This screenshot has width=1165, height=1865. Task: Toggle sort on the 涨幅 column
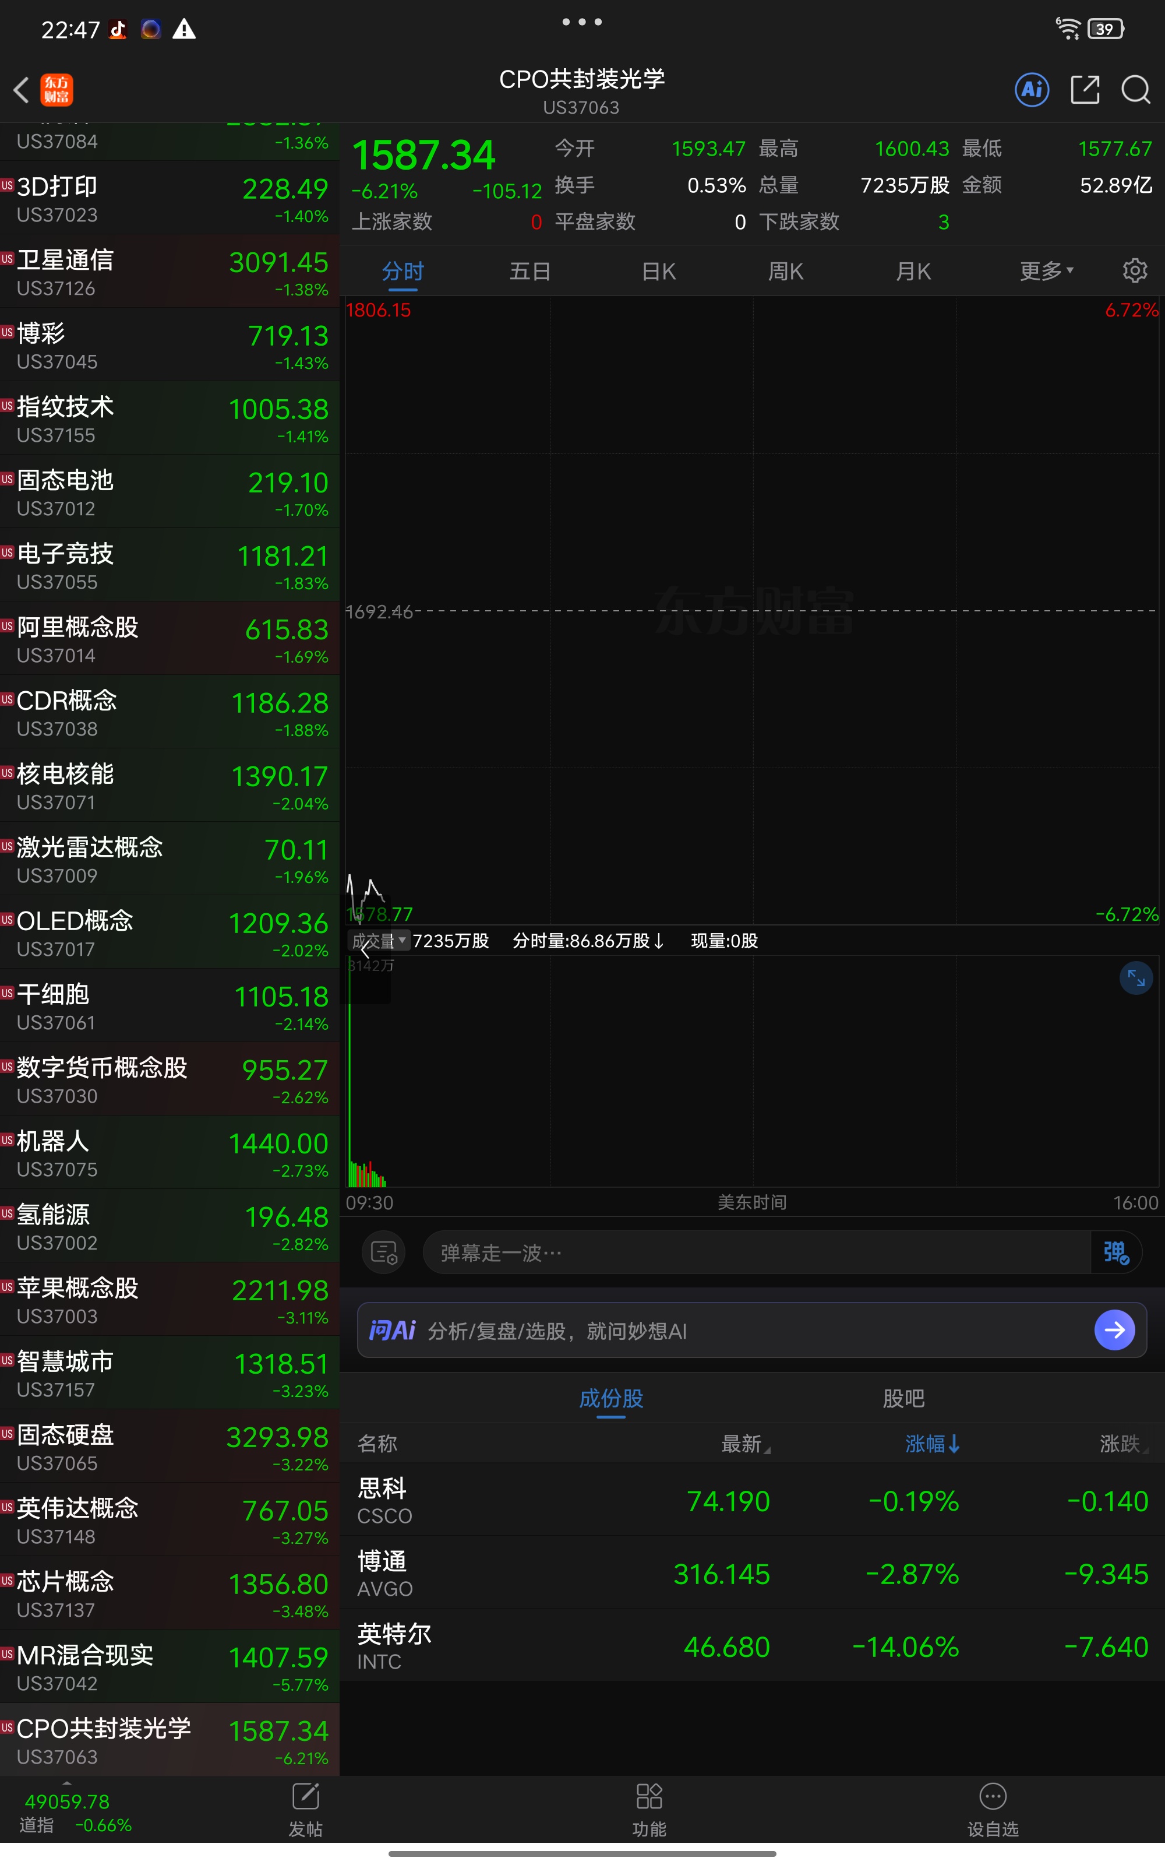(x=931, y=1444)
